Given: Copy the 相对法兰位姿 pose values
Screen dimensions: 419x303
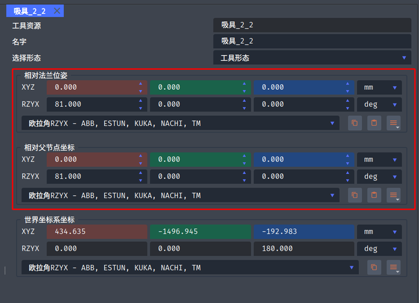Looking at the screenshot, I should click(355, 123).
